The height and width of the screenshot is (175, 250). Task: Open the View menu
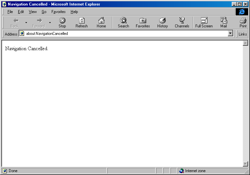tap(33, 12)
